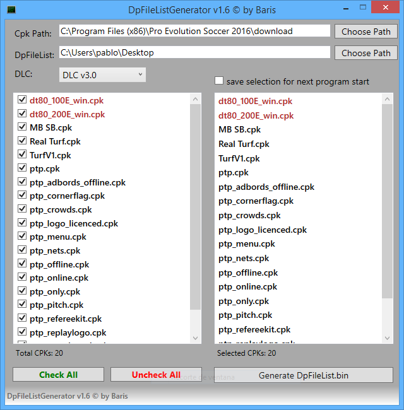Select ptp_cornerflag.cpk in right list

point(256,201)
